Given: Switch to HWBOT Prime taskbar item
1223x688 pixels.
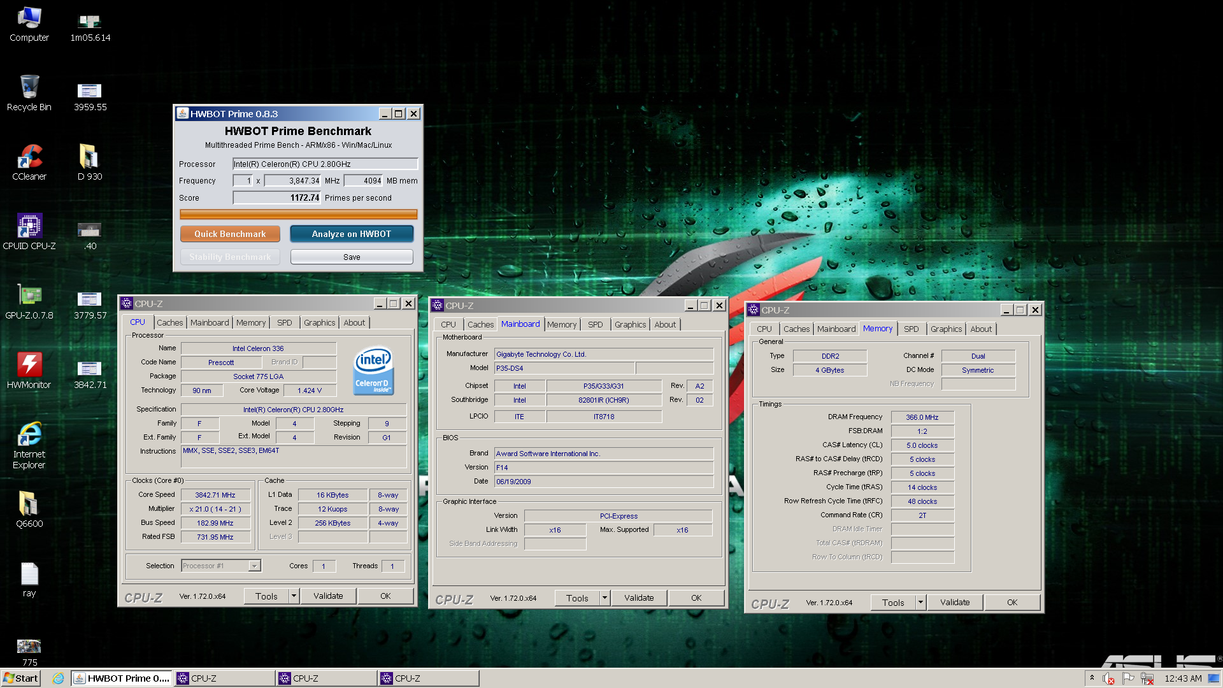Looking at the screenshot, I should pyautogui.click(x=122, y=678).
